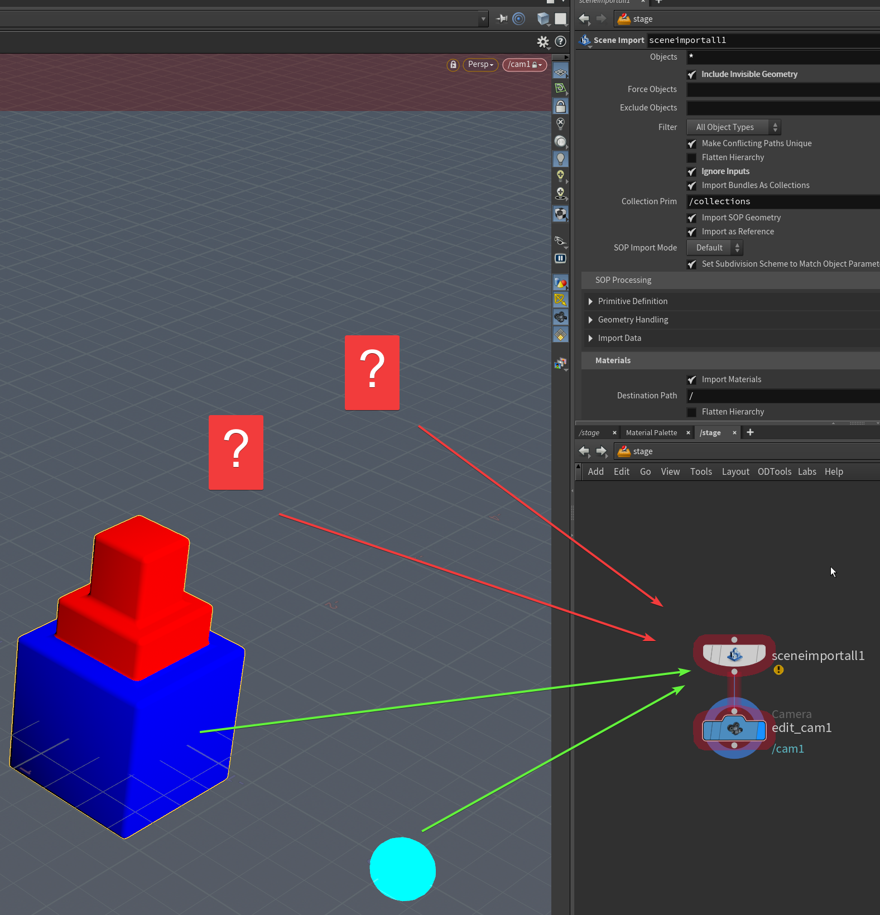Click the pin pane icon
Screen dimensions: 880x915
click(x=502, y=19)
